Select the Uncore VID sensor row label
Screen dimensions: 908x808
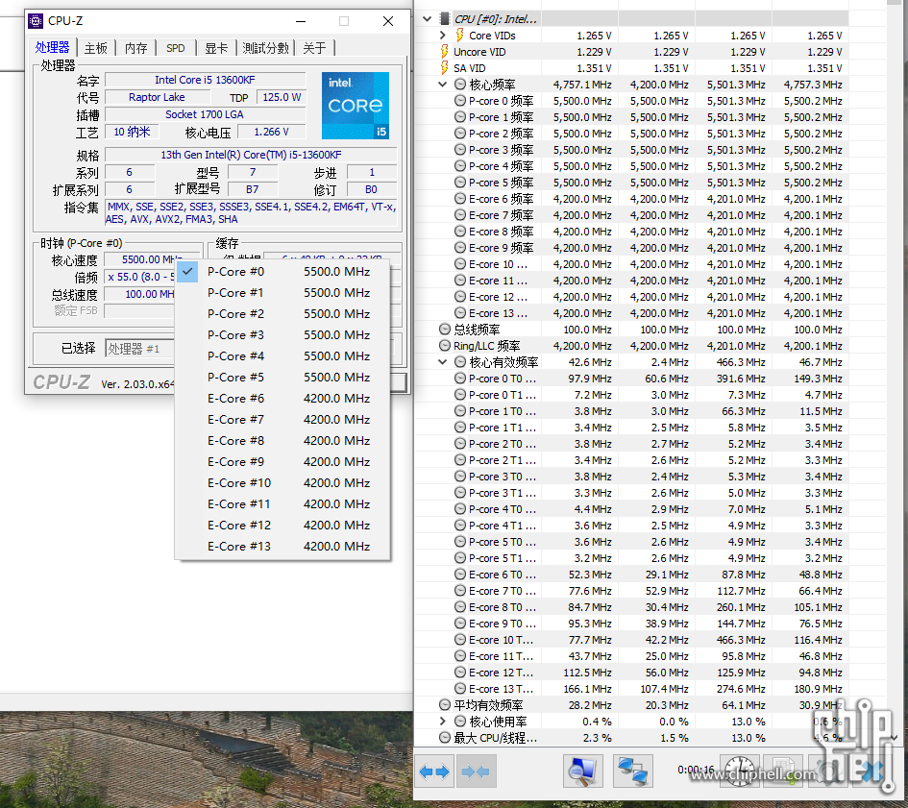[x=479, y=52]
